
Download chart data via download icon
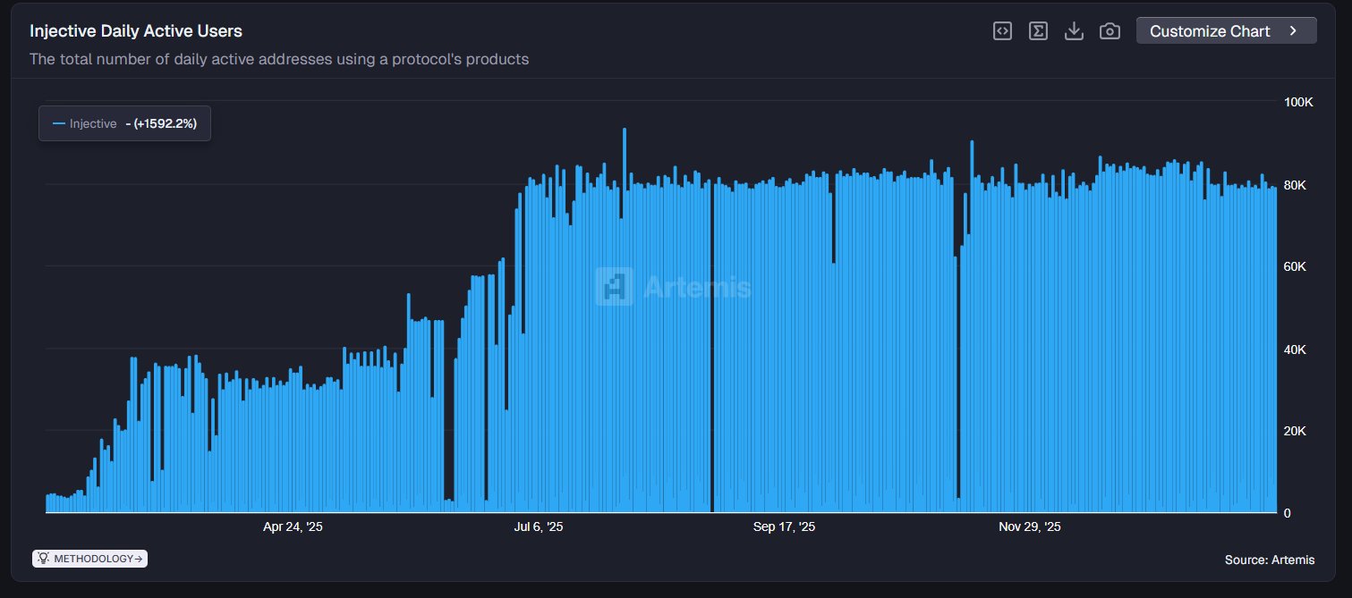point(1074,31)
